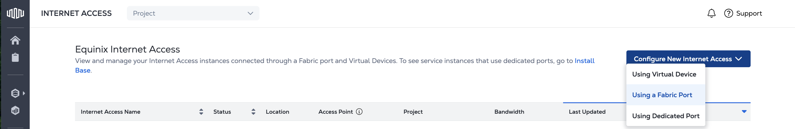Open the Project dropdown selector
The width and height of the screenshot is (795, 129).
(x=193, y=13)
